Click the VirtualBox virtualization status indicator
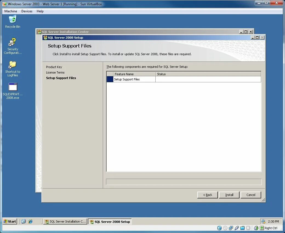Image resolution: width=285 pixels, height=233 pixels. coord(248,228)
